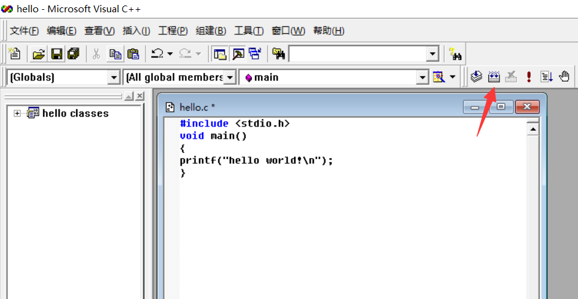
Task: Toggle the Output window
Action: point(237,54)
